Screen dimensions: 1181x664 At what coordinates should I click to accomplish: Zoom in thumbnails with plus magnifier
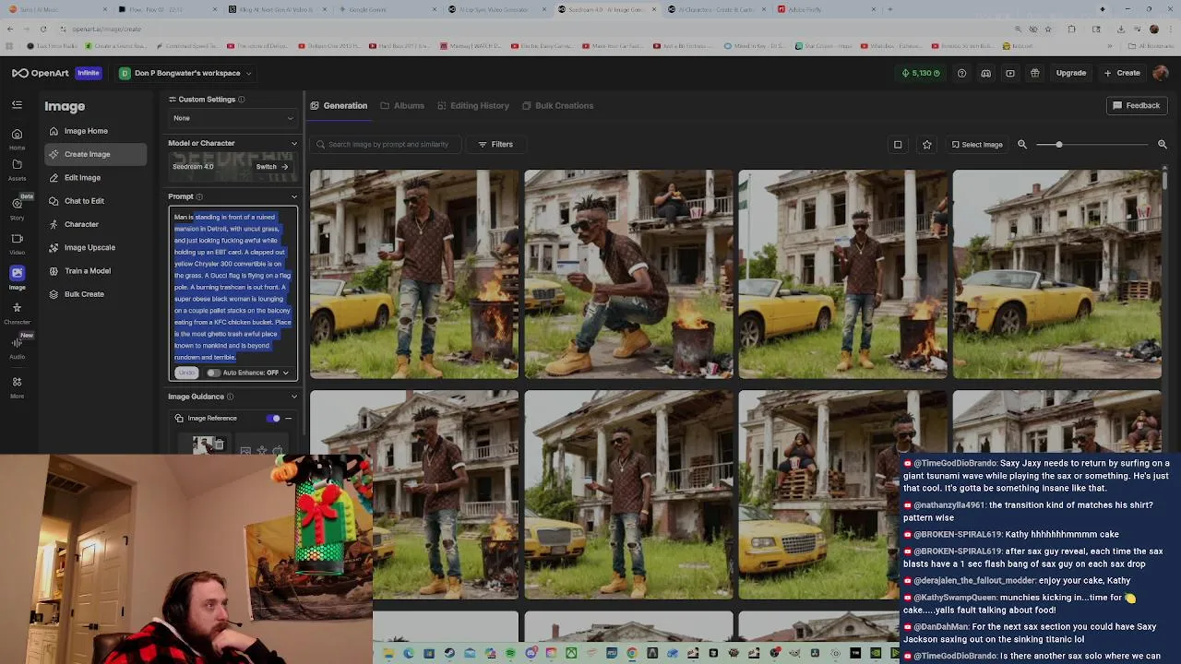click(1163, 144)
